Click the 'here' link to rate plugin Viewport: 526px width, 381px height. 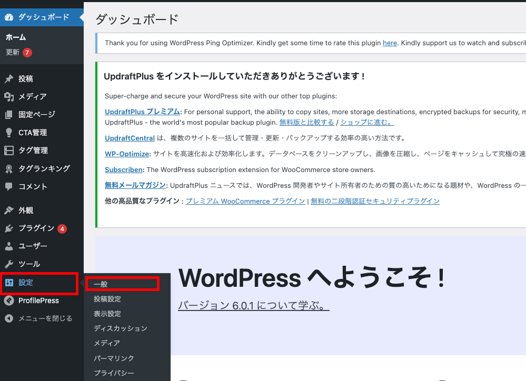click(x=390, y=43)
